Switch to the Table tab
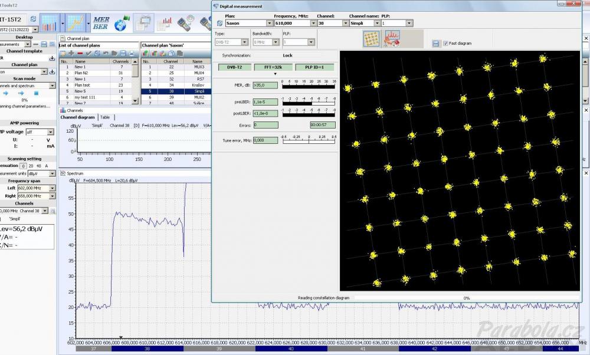590x355 pixels. tap(105, 117)
